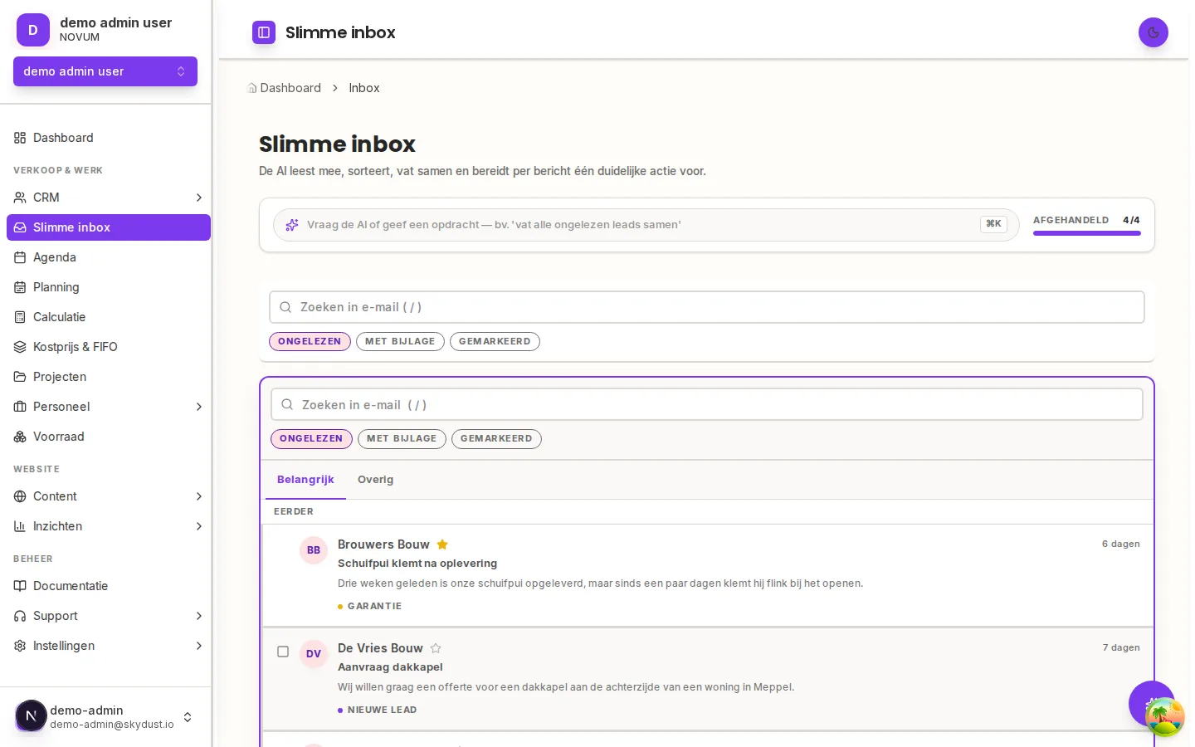Expand the Support submenu chevron
This screenshot has width=1195, height=747.
[199, 616]
